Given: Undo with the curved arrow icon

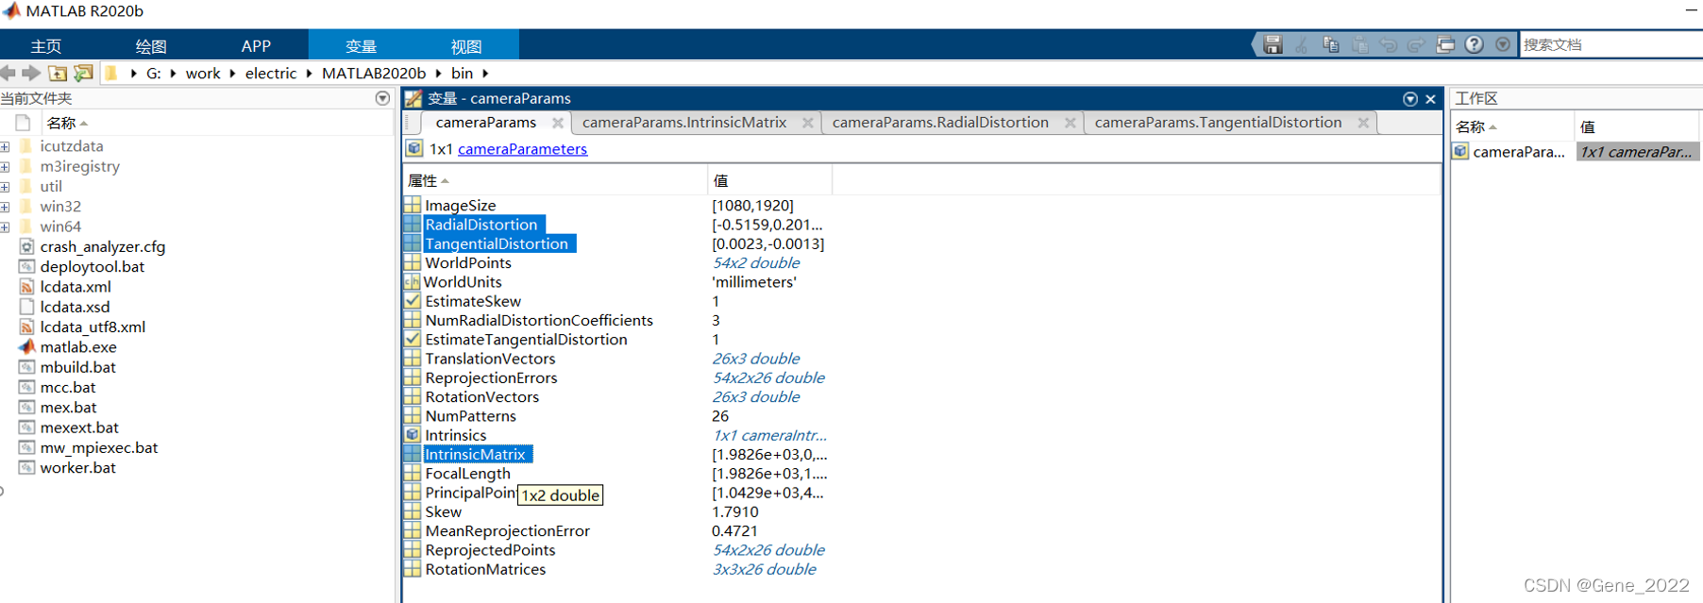Looking at the screenshot, I should 1388,44.
